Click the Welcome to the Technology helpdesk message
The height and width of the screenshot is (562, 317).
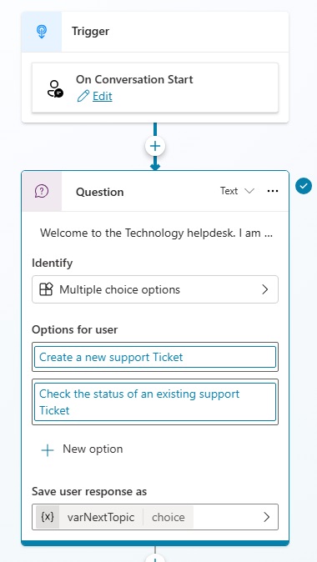[x=156, y=233]
